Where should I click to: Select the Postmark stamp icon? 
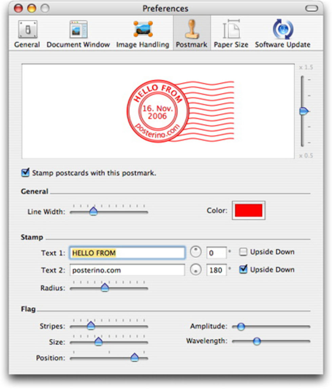pos(191,30)
